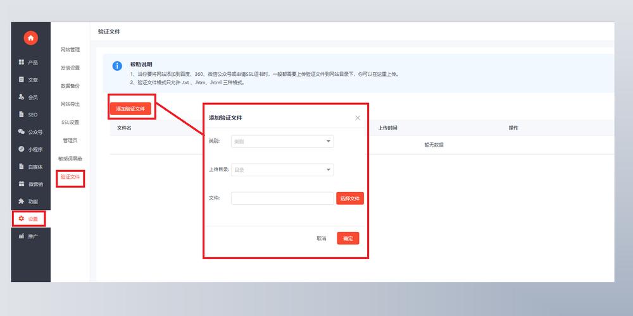Go to the 文章 section icon
Viewport: 633px width, 316px height.
[22, 80]
